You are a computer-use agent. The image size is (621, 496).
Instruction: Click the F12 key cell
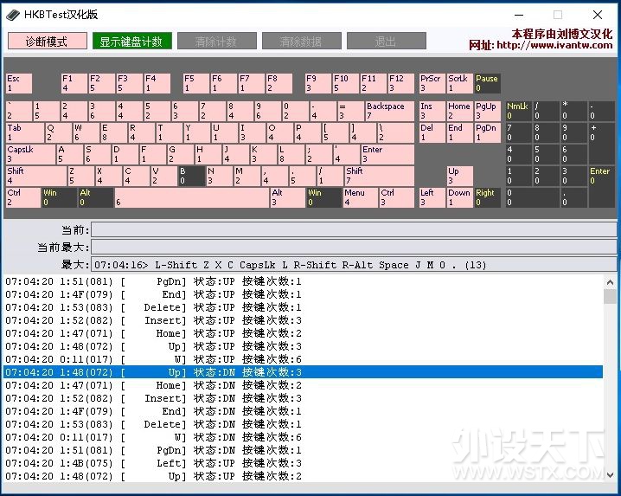tap(400, 83)
